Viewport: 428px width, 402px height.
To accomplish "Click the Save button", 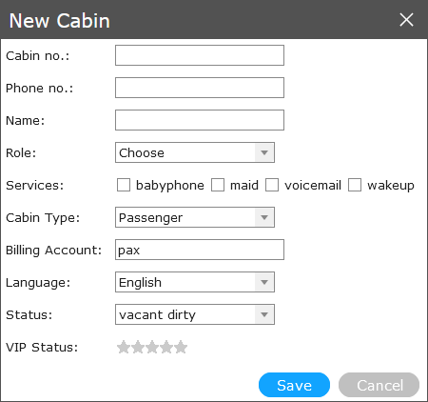I will point(294,385).
